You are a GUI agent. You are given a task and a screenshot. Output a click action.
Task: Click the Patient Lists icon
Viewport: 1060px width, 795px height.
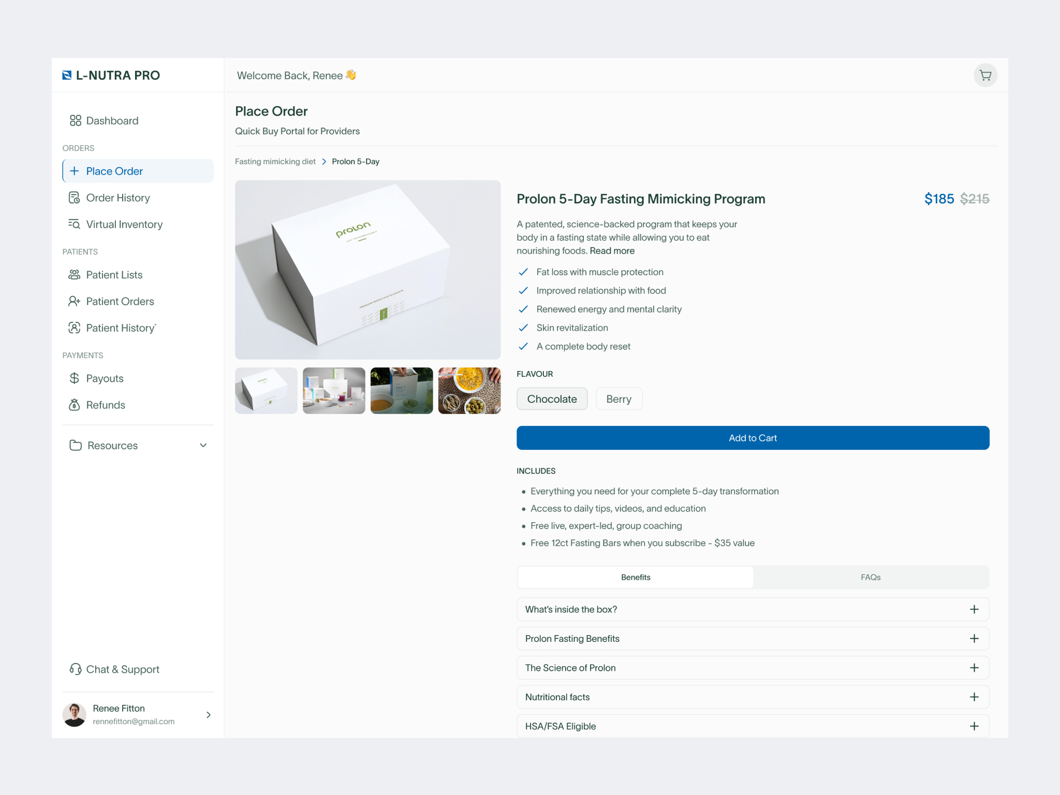(x=75, y=274)
